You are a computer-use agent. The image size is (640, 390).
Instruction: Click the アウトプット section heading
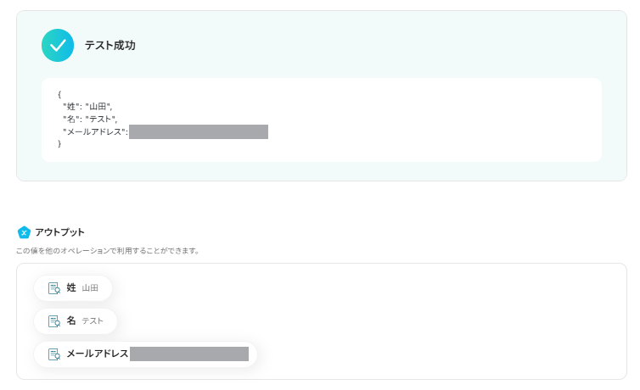coord(59,232)
